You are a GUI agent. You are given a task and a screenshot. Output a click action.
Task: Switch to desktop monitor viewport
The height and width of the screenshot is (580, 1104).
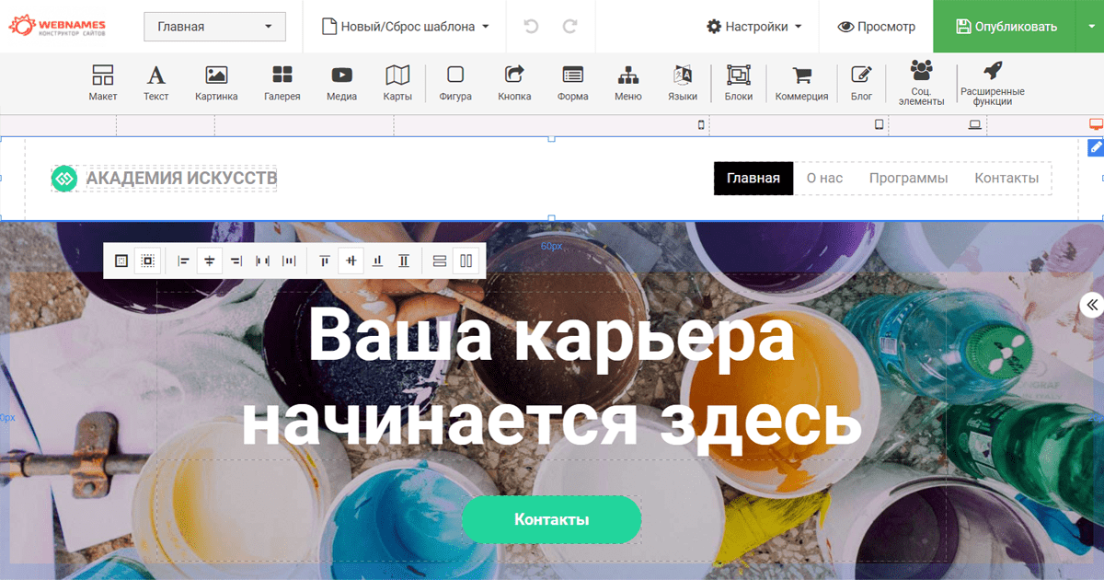[1096, 124]
